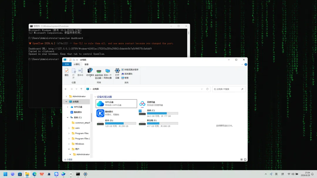Click the Explorer help question-mark icon

(246, 64)
